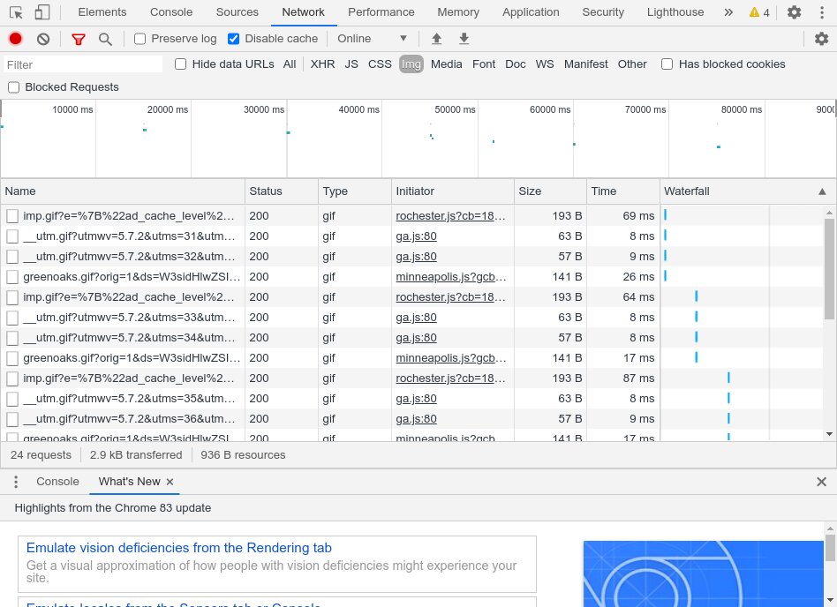The height and width of the screenshot is (607, 837).
Task: Open DevTools settings gear at top
Action: coord(795,12)
